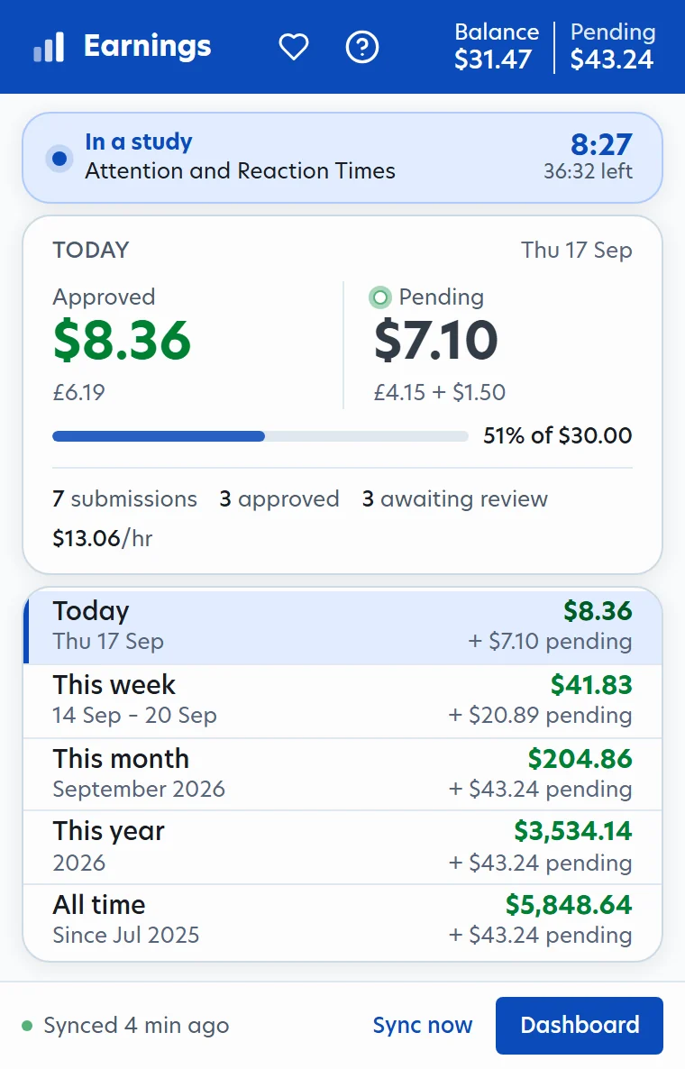This screenshot has width=685, height=1069.
Task: Click the Earnings header title
Action: coord(147,46)
